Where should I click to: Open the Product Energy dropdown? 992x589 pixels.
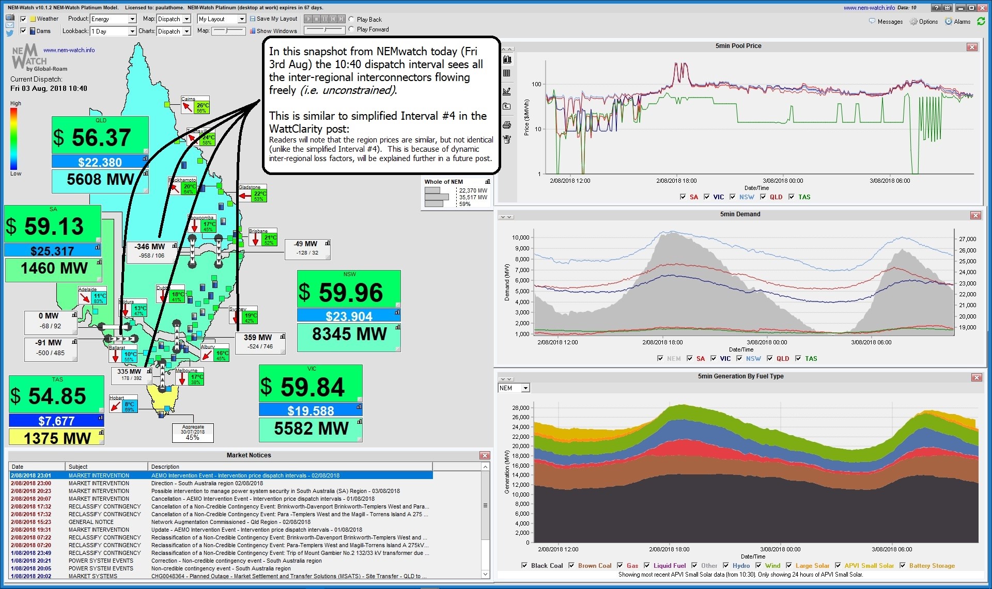(132, 19)
